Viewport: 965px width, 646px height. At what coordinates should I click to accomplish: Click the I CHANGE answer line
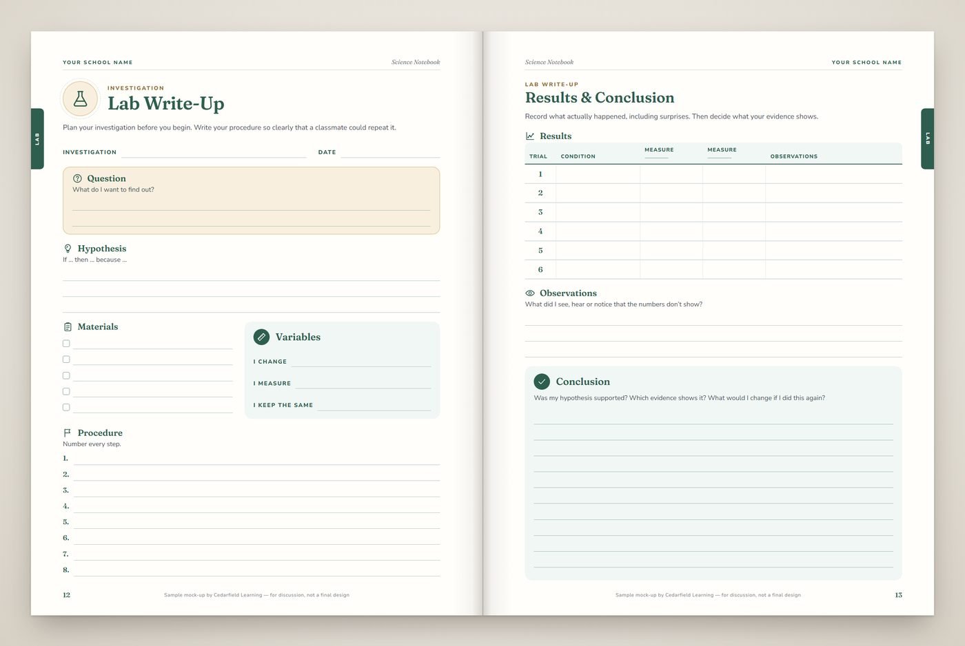tap(360, 361)
